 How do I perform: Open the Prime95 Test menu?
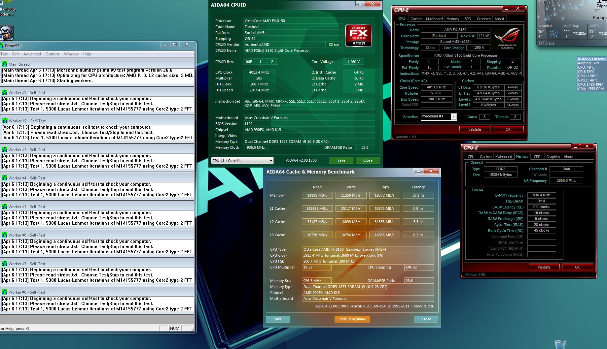[x=4, y=54]
